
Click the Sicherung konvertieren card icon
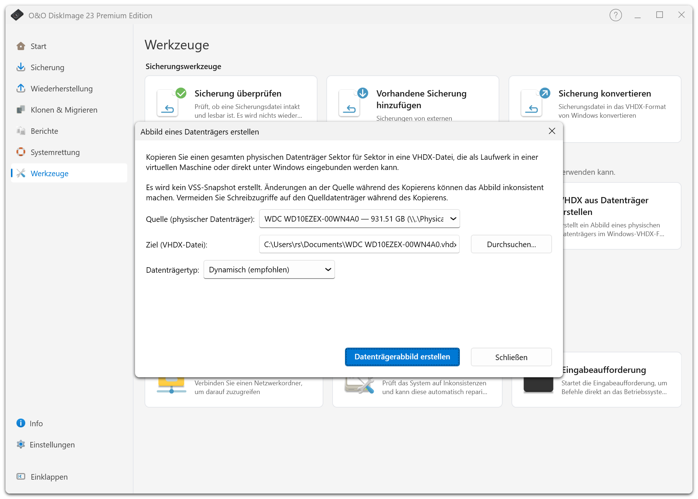(535, 102)
